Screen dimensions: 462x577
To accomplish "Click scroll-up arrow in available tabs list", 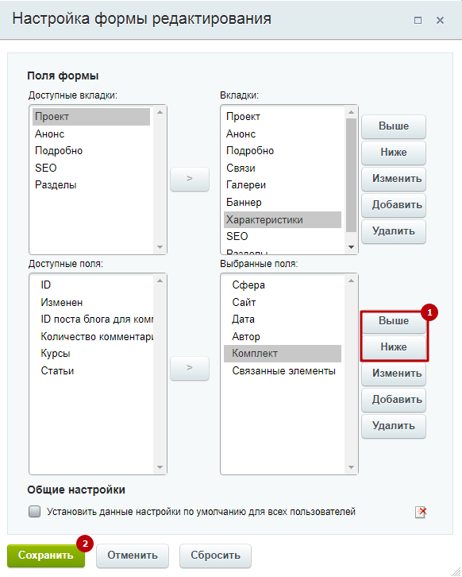I will (x=160, y=112).
